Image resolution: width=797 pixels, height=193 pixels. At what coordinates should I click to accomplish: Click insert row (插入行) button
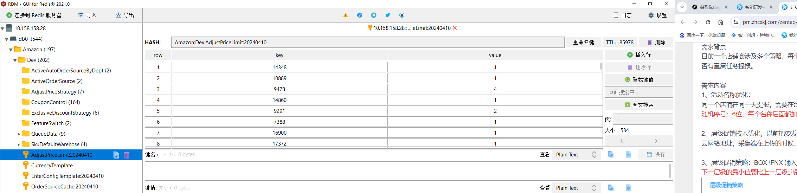pyautogui.click(x=639, y=55)
